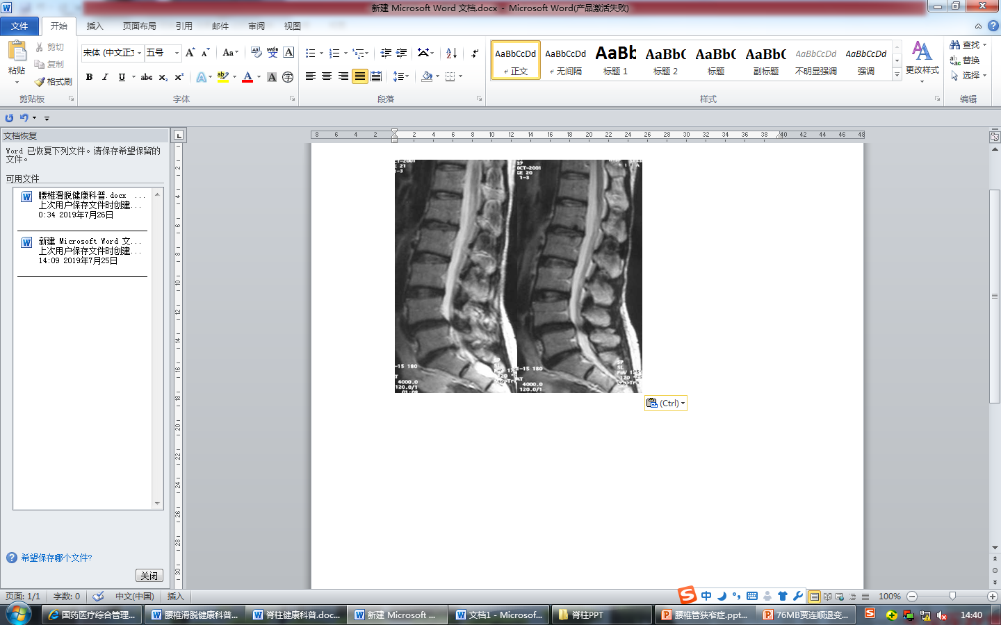Image resolution: width=1001 pixels, height=625 pixels.
Task: Click the 关闭 button in recovery pane
Action: pyautogui.click(x=149, y=576)
